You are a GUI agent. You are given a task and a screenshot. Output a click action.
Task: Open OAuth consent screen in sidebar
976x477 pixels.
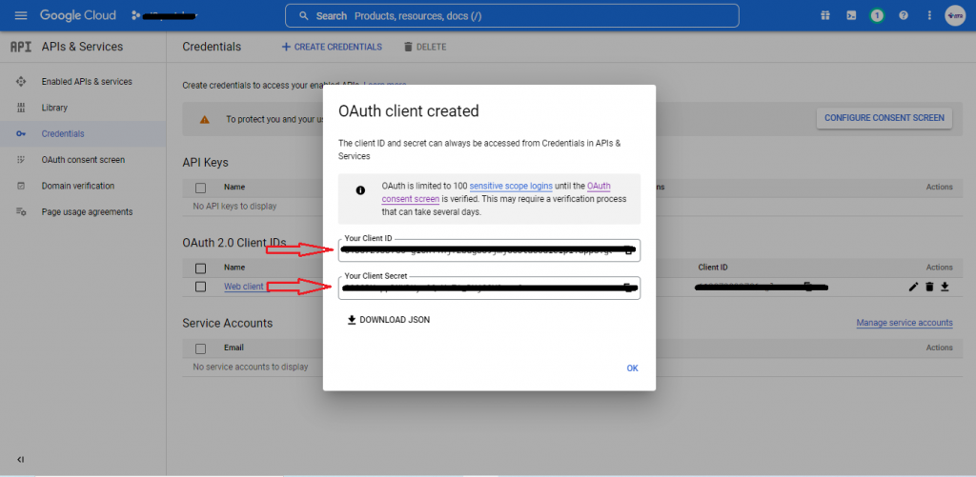pyautogui.click(x=83, y=160)
